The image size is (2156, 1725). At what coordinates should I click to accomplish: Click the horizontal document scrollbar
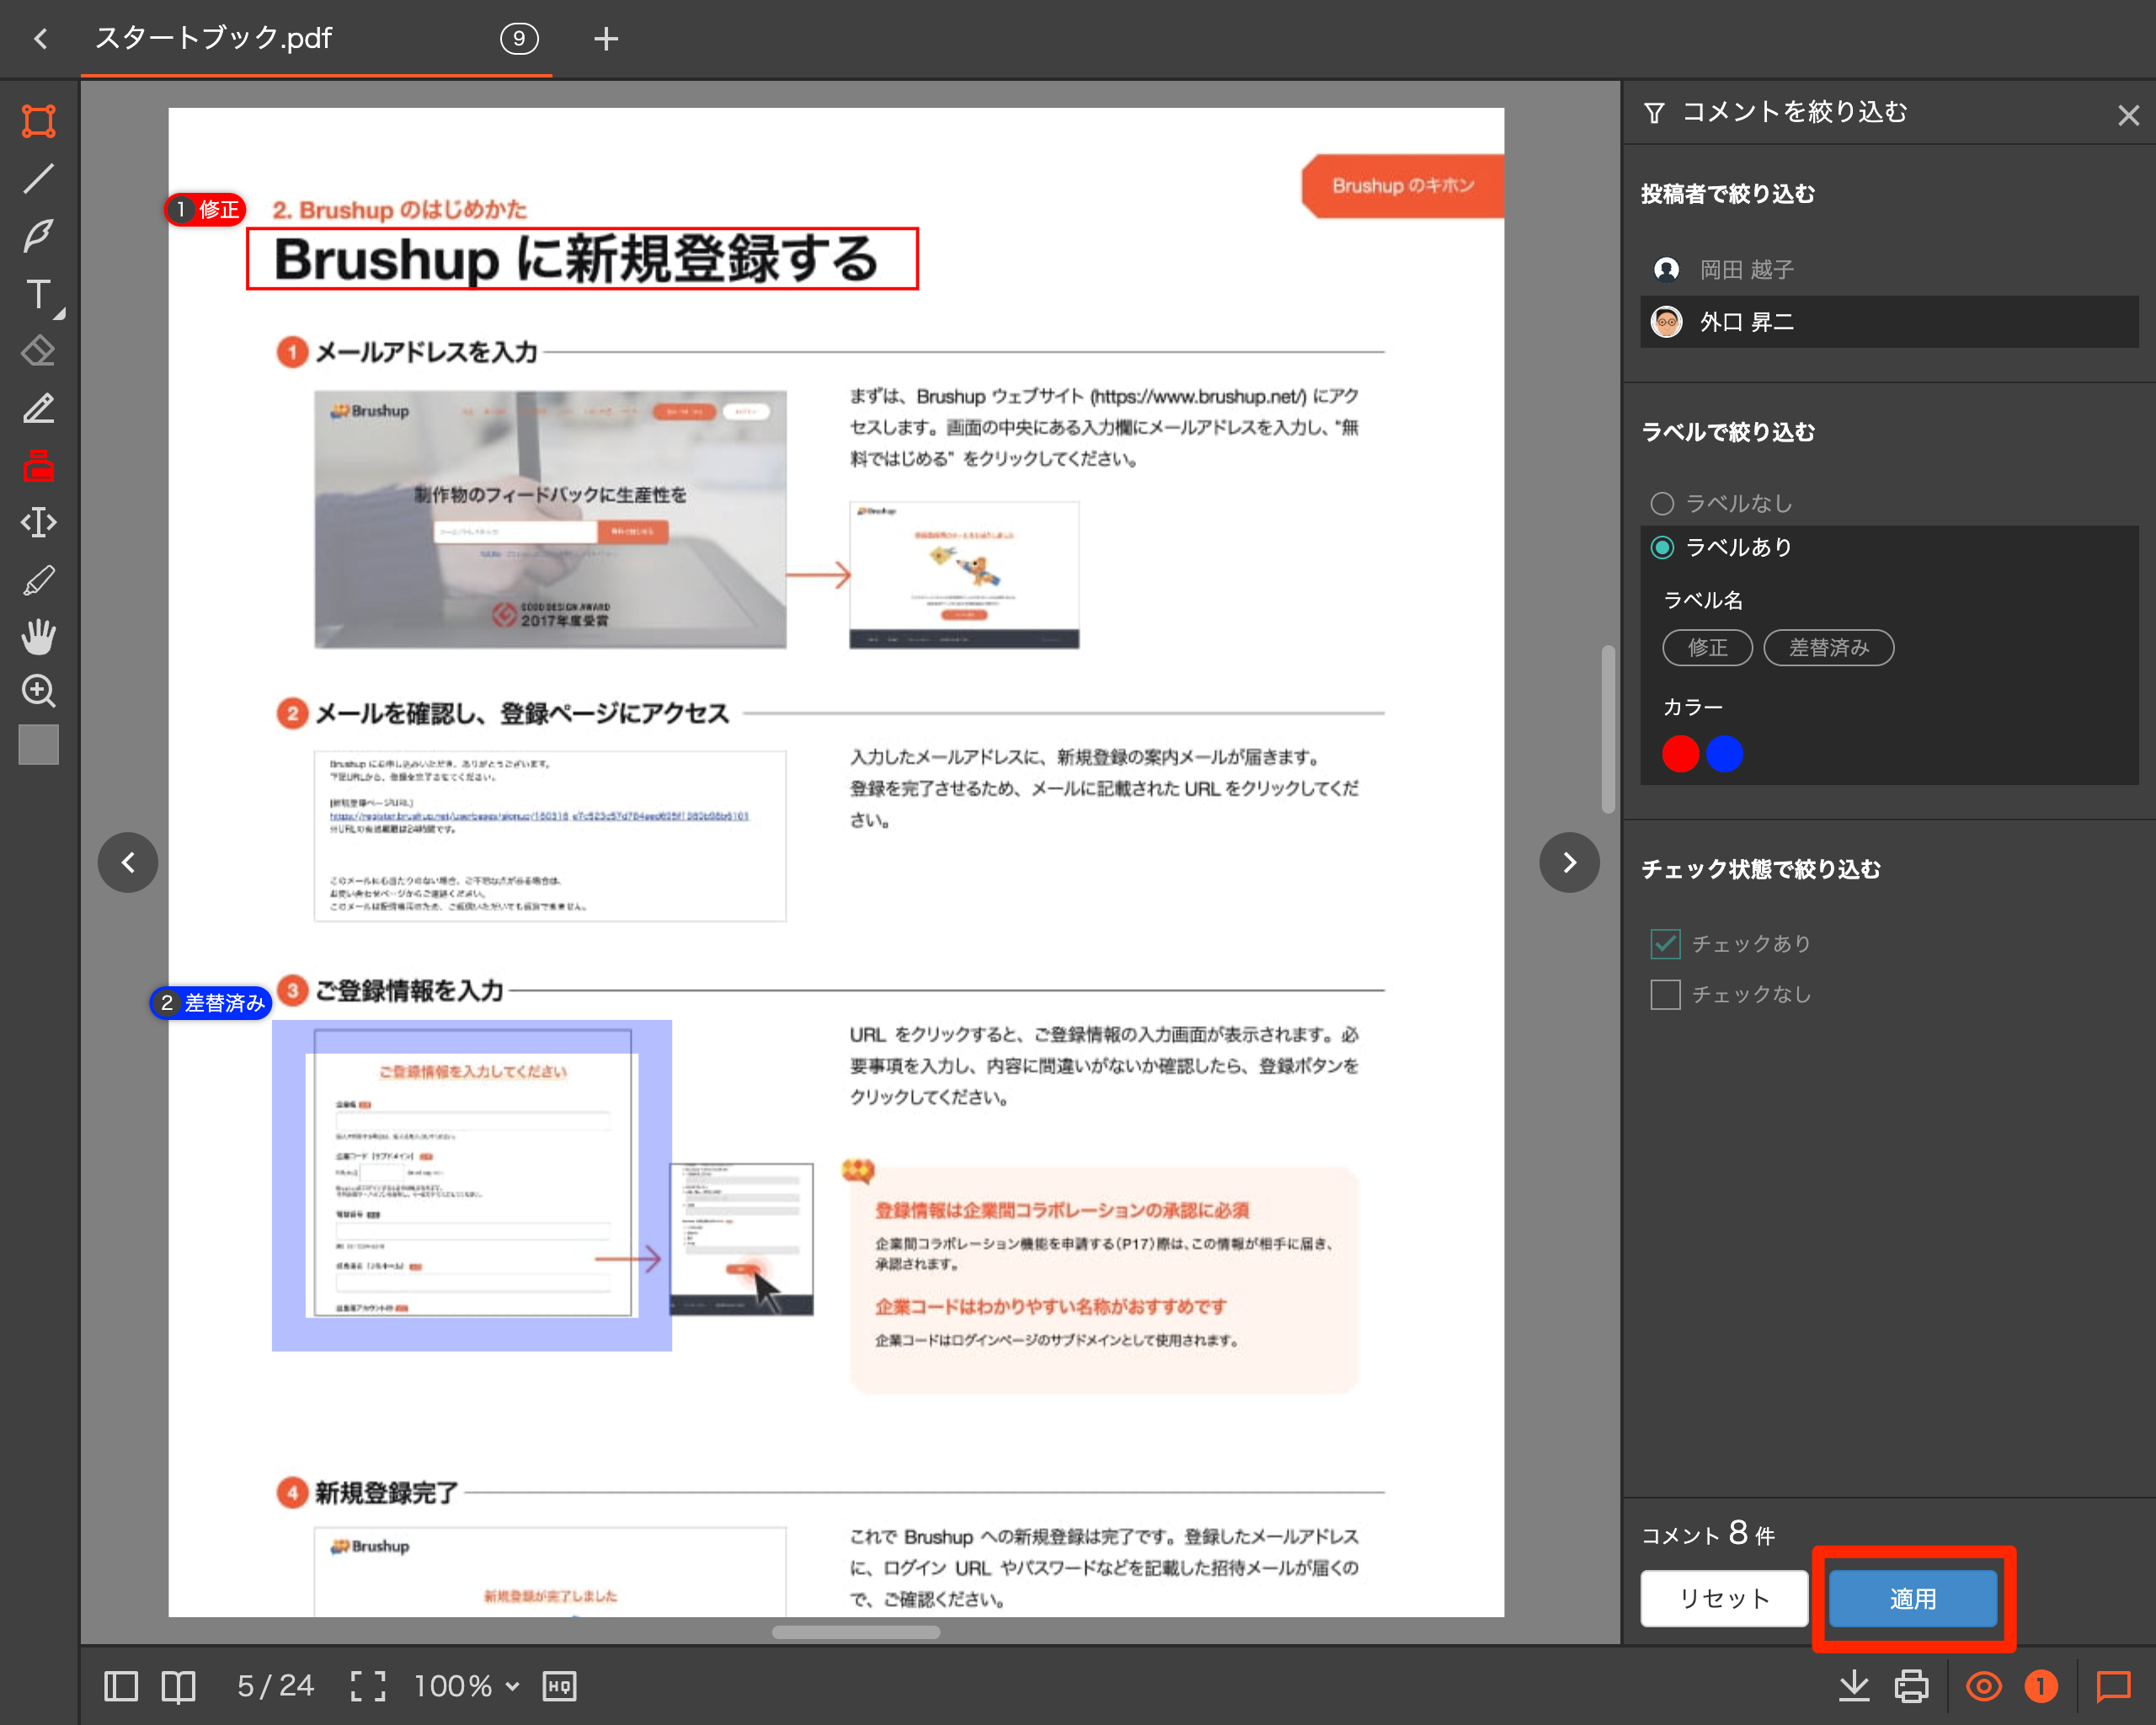[x=856, y=1632]
